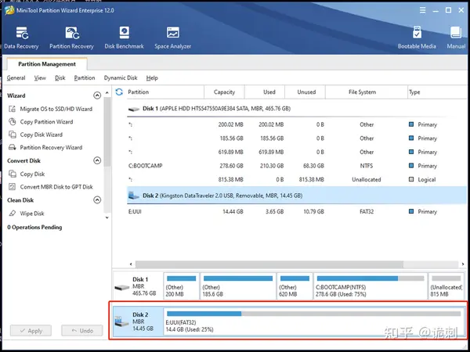The width and height of the screenshot is (470, 352).
Task: Click the Apply button
Action: (x=31, y=331)
